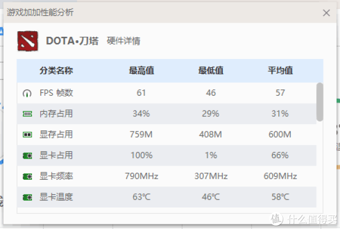The image size is (340, 229).
Task: Click the 最高值 column header
Action: (141, 71)
